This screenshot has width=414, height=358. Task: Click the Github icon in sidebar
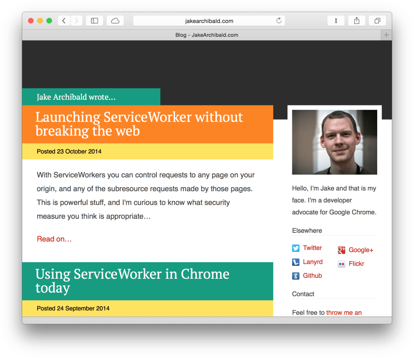pyautogui.click(x=296, y=276)
